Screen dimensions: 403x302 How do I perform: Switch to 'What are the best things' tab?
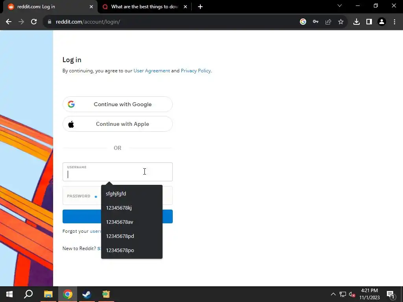pyautogui.click(x=145, y=7)
